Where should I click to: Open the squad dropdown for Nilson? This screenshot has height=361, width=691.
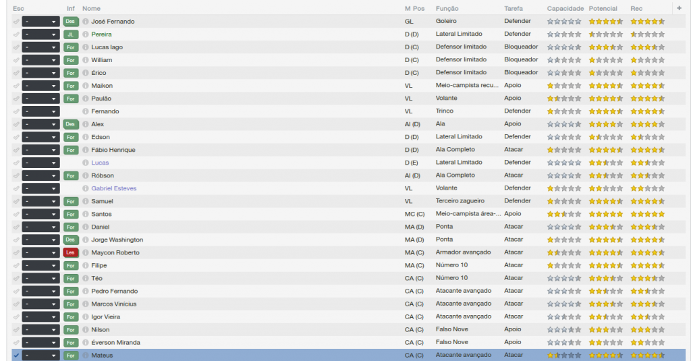(x=40, y=329)
